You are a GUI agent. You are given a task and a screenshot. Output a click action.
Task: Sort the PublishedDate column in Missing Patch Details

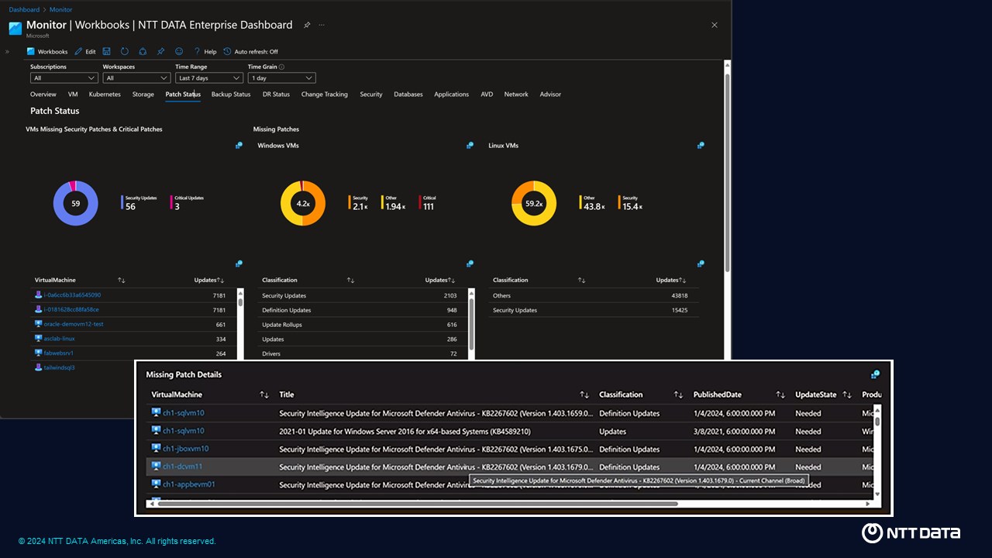click(780, 394)
